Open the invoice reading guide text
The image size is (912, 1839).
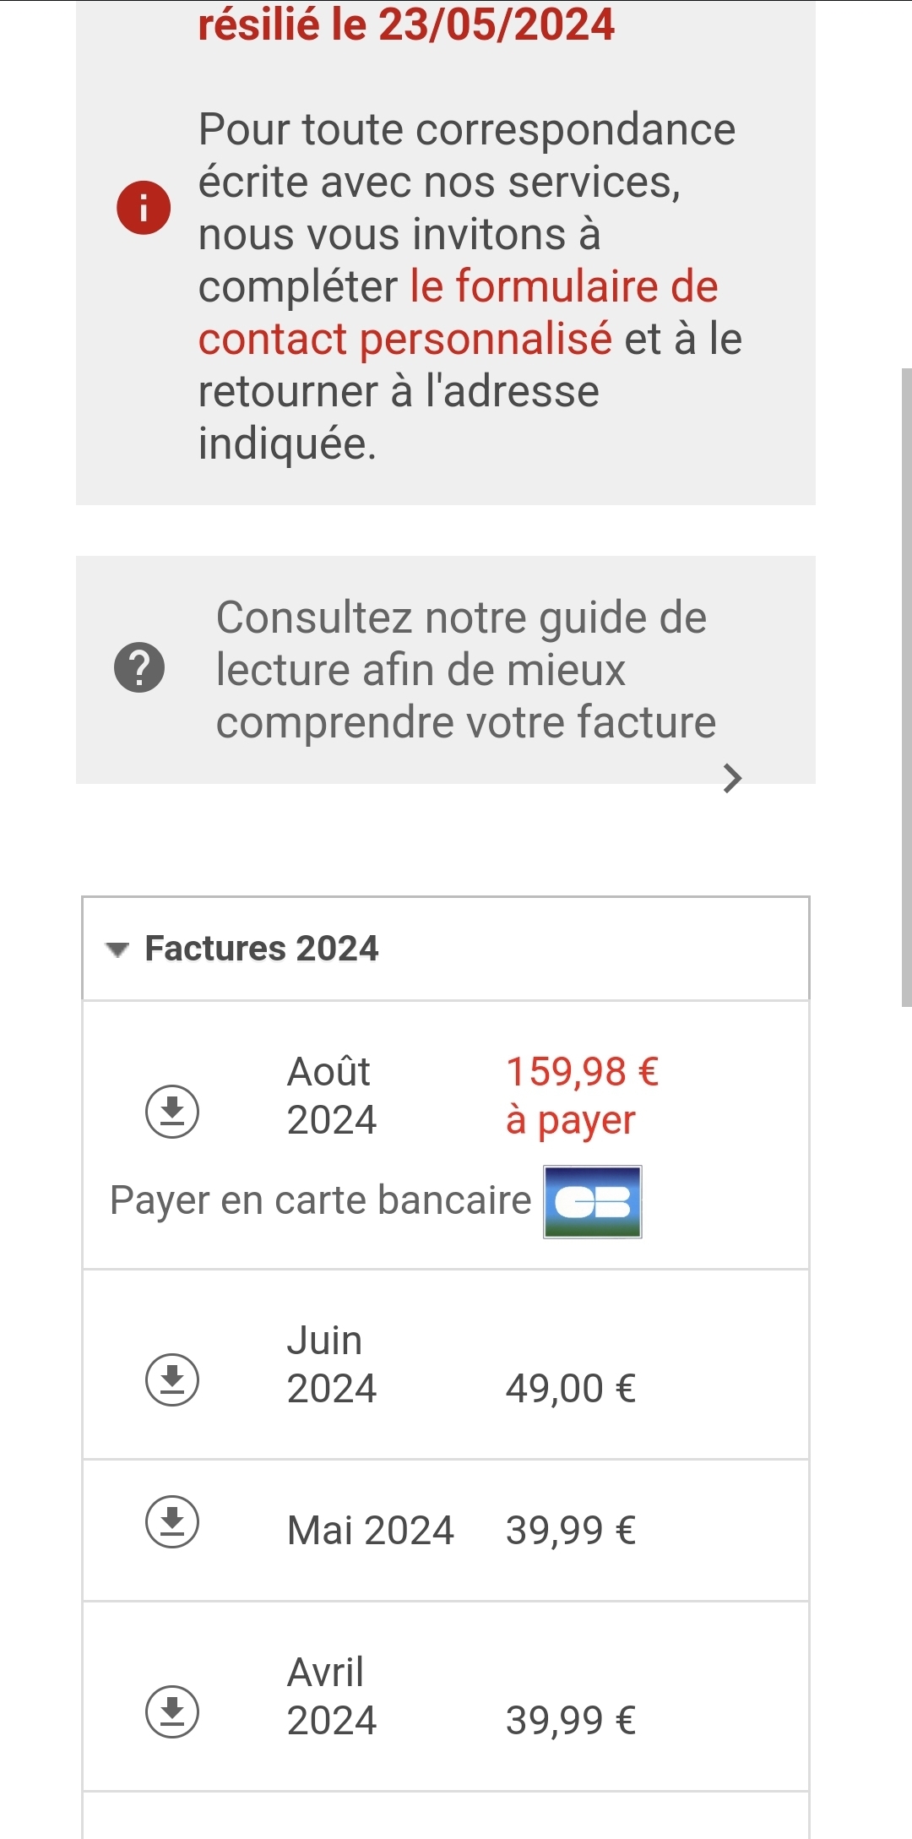[x=464, y=669]
